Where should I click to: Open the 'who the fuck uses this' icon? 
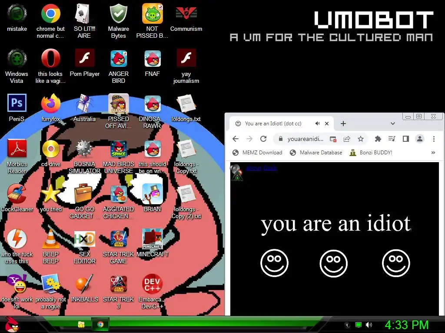click(x=17, y=239)
